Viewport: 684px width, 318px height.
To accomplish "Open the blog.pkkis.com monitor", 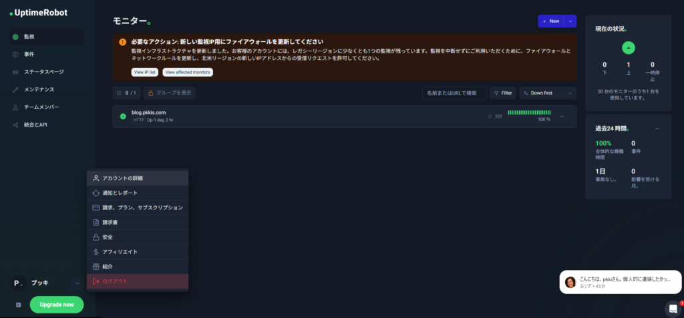I will (x=149, y=113).
